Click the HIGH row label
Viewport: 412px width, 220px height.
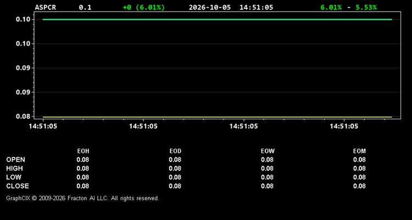(x=14, y=168)
